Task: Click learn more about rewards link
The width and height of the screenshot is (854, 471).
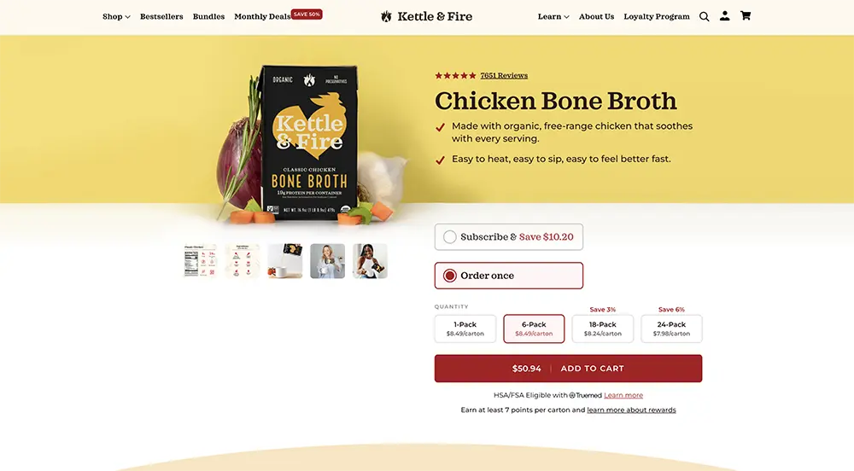Action: (x=631, y=410)
